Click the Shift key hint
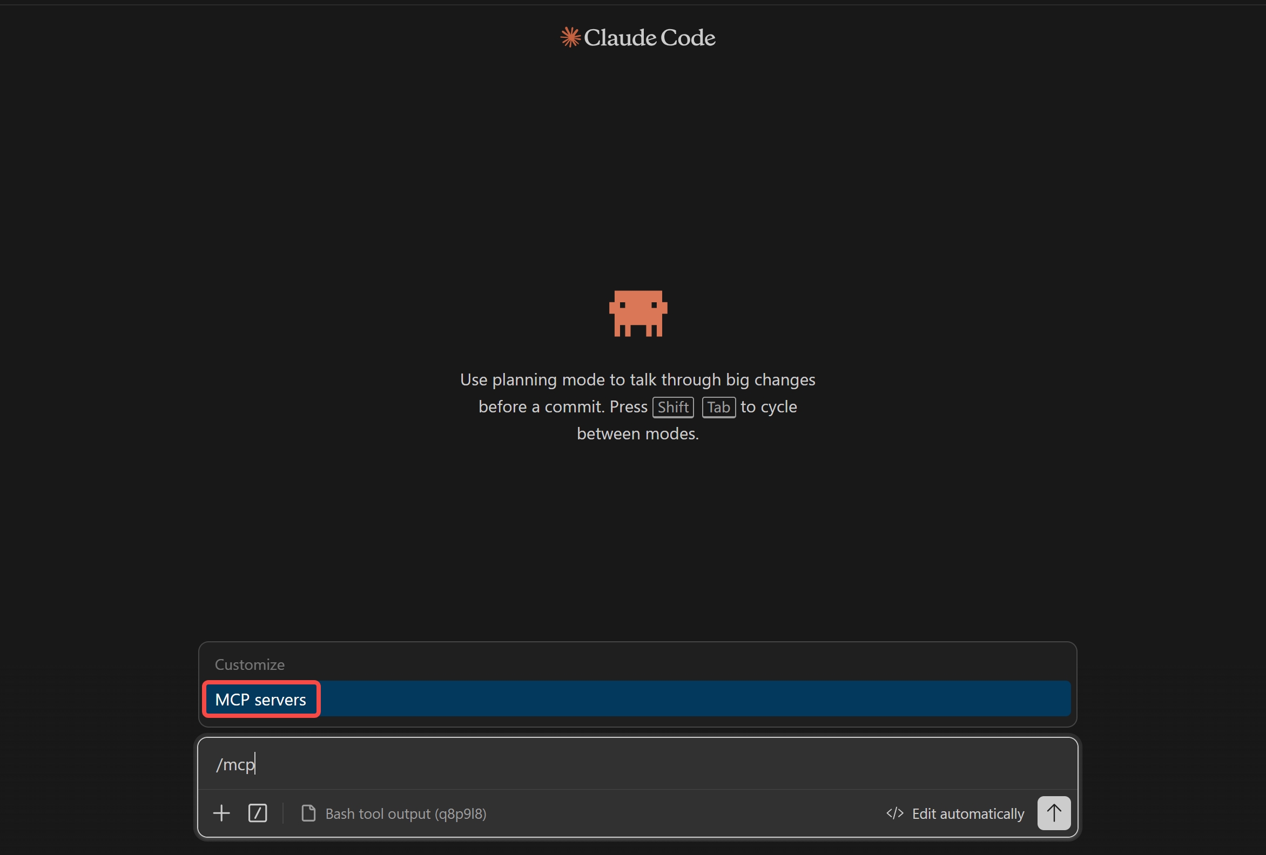Viewport: 1266px width, 855px height. [x=673, y=408]
